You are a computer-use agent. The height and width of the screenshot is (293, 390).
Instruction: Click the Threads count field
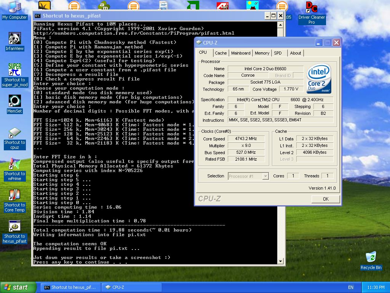327,176
